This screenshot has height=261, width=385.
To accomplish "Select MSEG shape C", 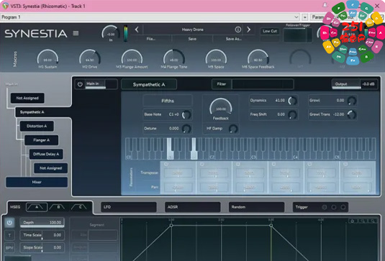I will [x=80, y=207].
